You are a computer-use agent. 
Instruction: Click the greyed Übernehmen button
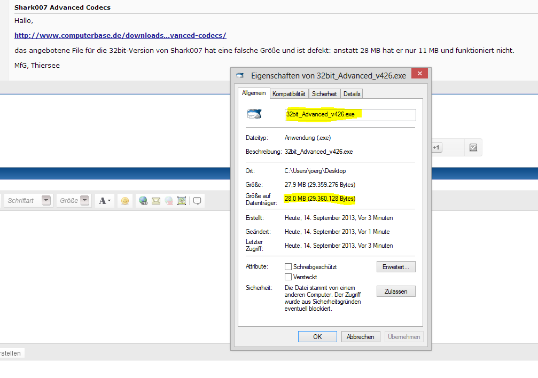tap(404, 336)
